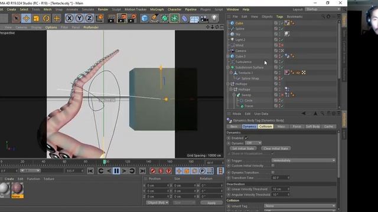The width and height of the screenshot is (378, 212).
Task: Jump to the start of animation
Action: coord(90,171)
